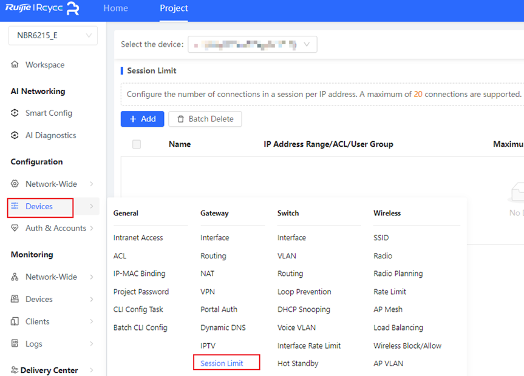Click the Network-Wide gear icon under Configuration
This screenshot has width=524, height=376.
[x=15, y=184]
